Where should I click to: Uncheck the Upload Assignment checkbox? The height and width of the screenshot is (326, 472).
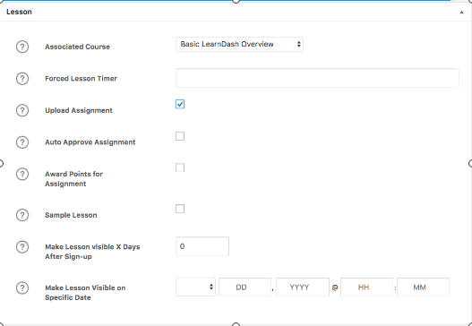pyautogui.click(x=180, y=104)
